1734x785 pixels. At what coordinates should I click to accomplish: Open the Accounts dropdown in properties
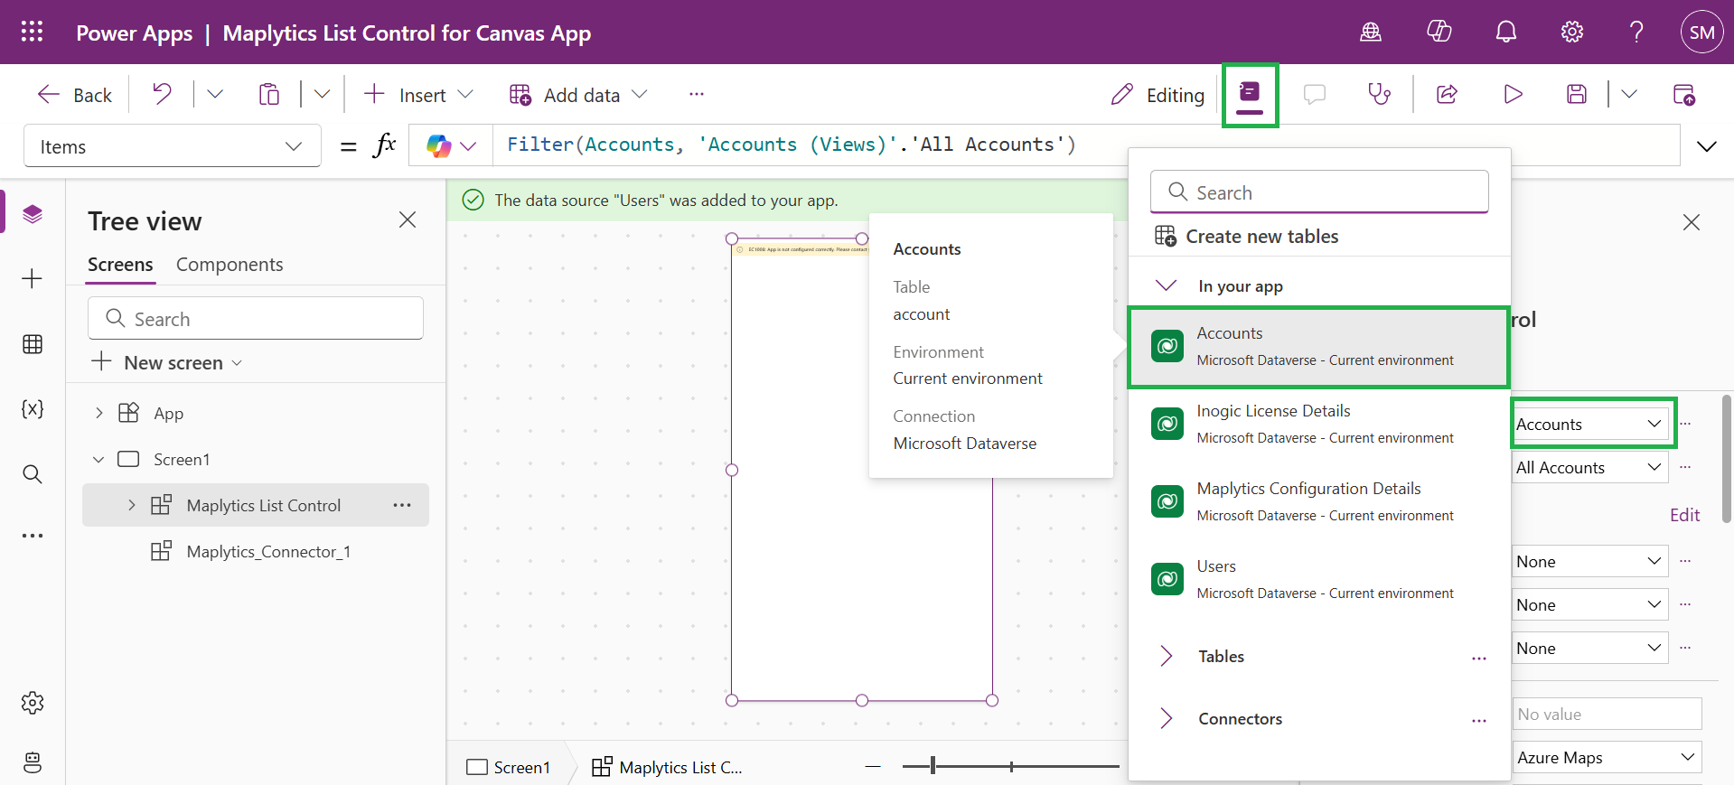(x=1590, y=424)
